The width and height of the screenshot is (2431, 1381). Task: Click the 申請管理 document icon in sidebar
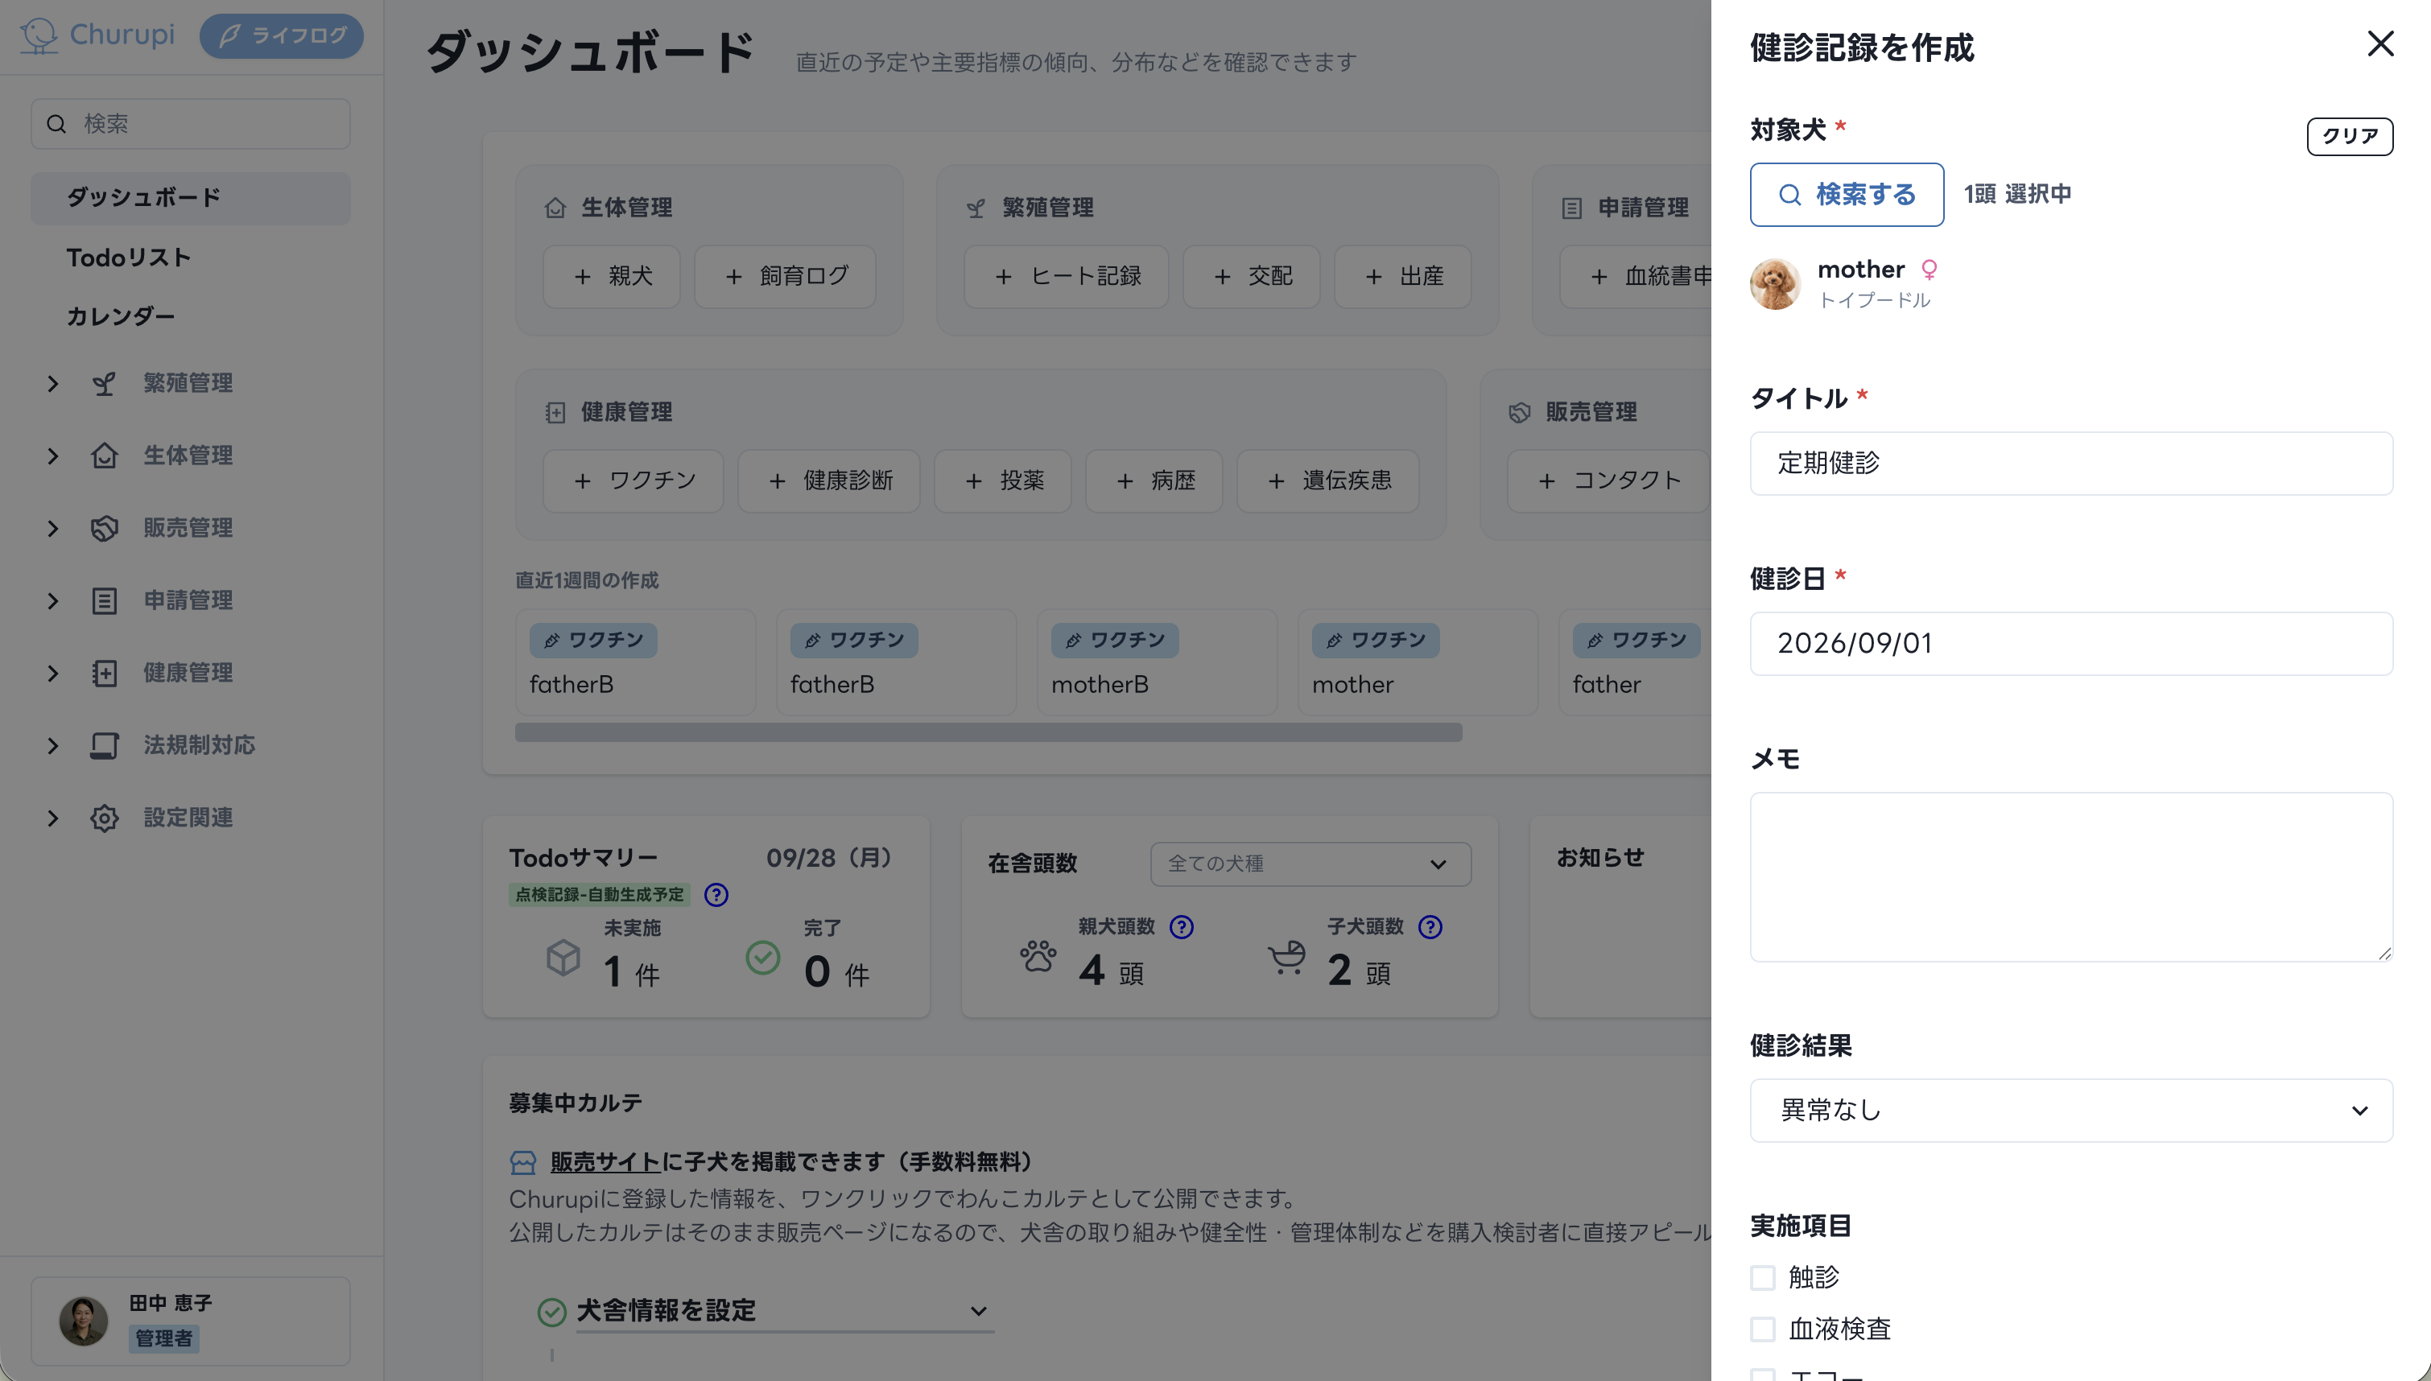pyautogui.click(x=103, y=600)
